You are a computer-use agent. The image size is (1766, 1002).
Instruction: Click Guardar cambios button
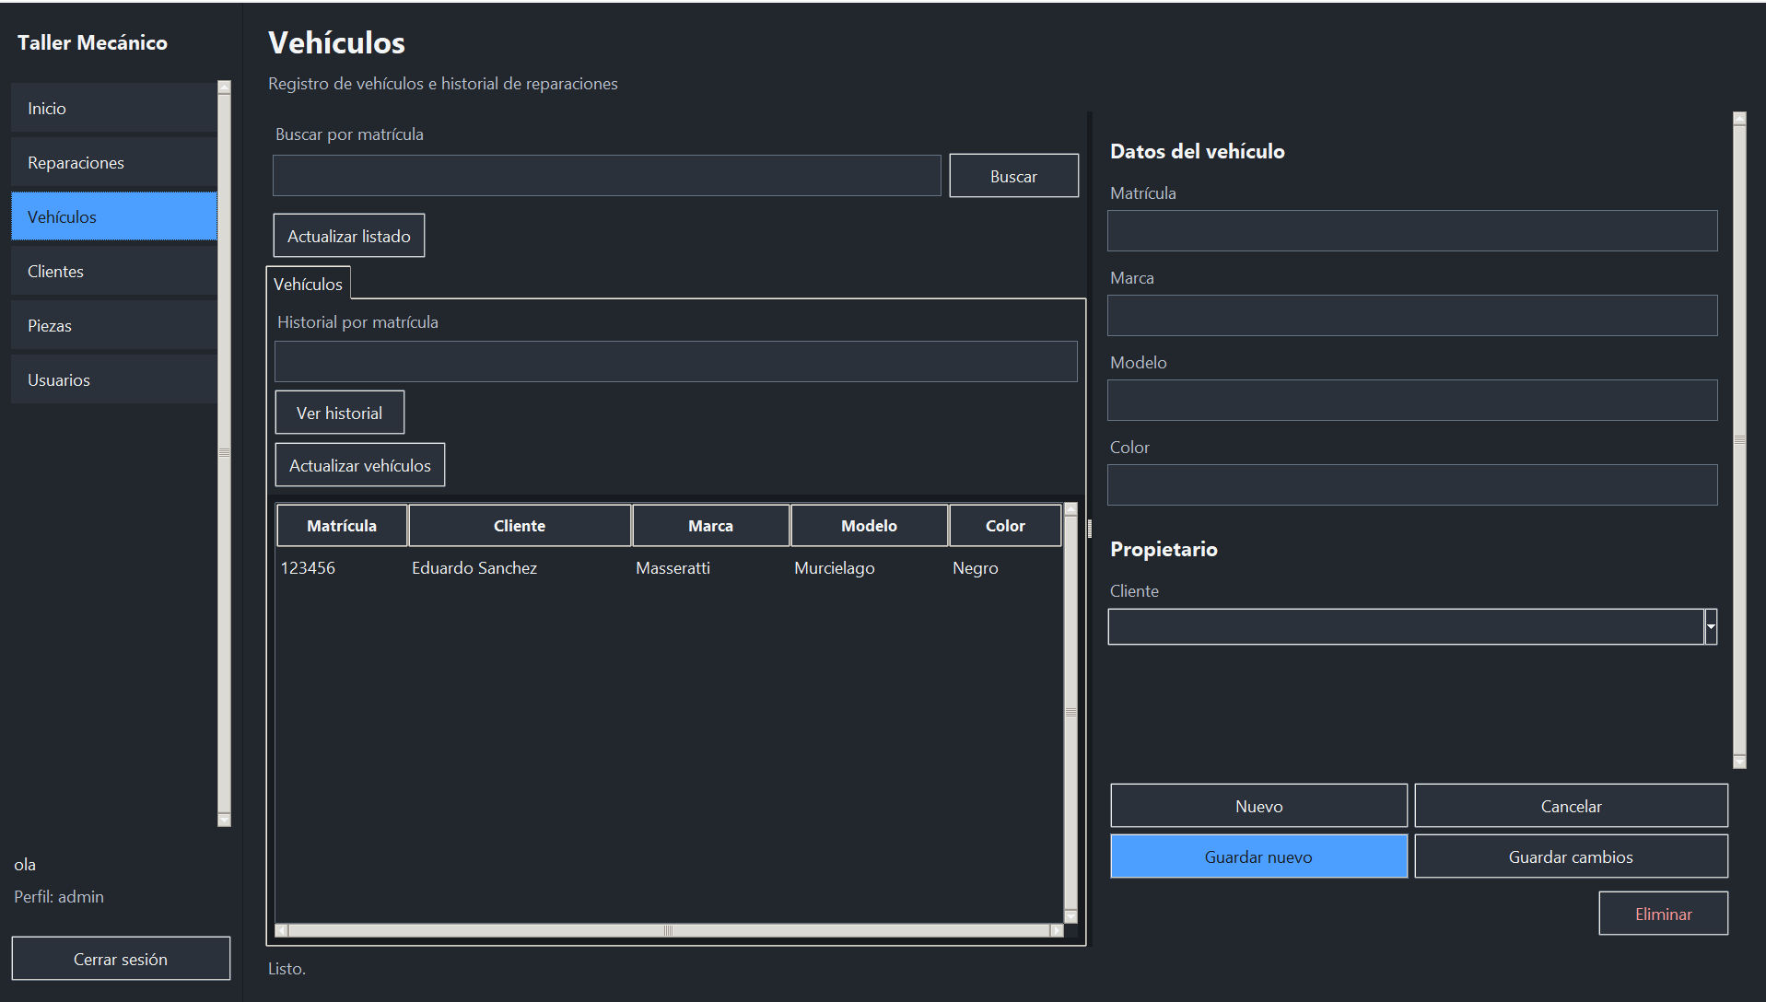(x=1571, y=856)
